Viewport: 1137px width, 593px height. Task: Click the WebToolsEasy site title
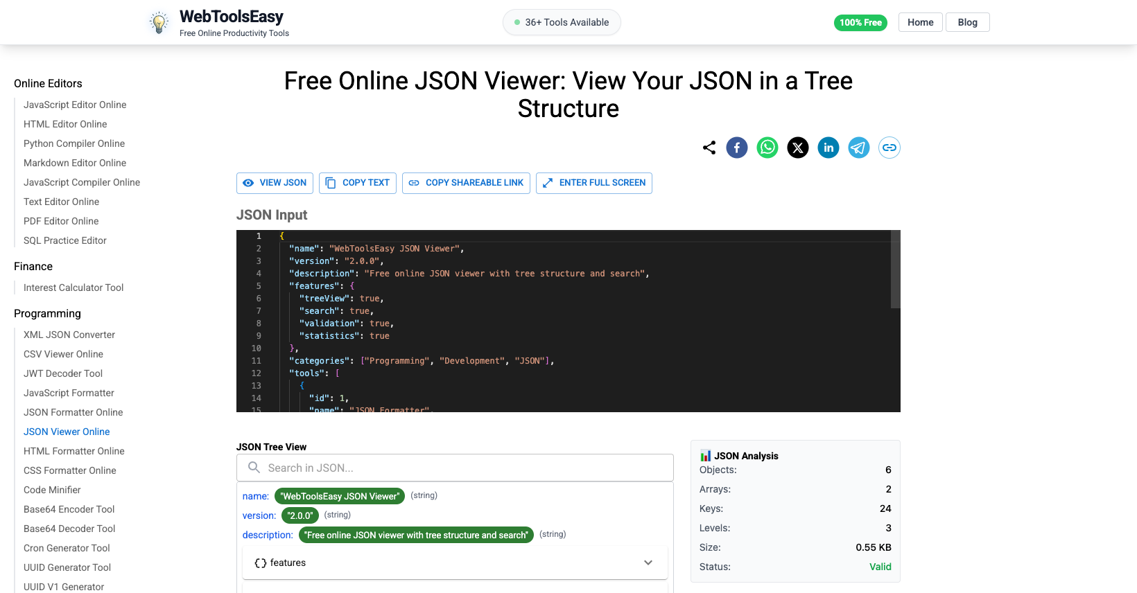232,17
